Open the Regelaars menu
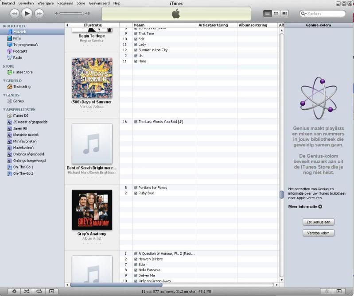 pos(65,3)
